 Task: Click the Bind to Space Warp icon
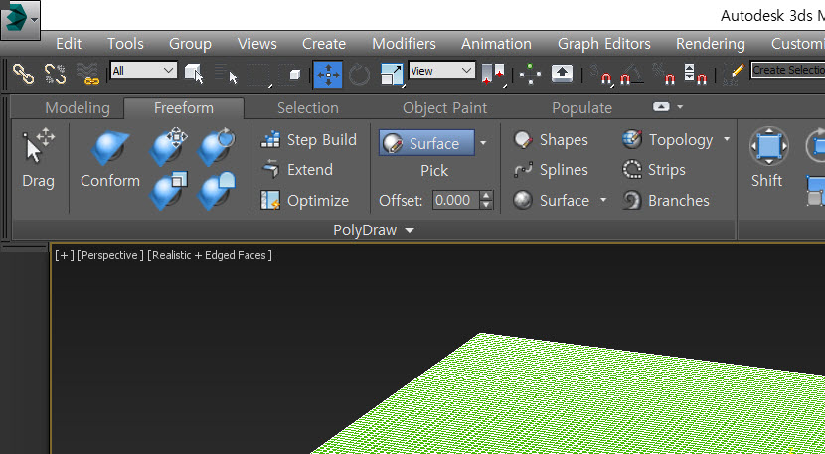(87, 75)
